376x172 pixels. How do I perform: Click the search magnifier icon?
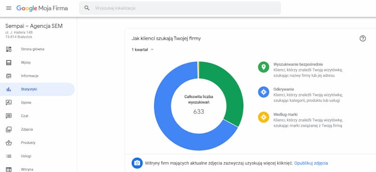[x=87, y=8]
